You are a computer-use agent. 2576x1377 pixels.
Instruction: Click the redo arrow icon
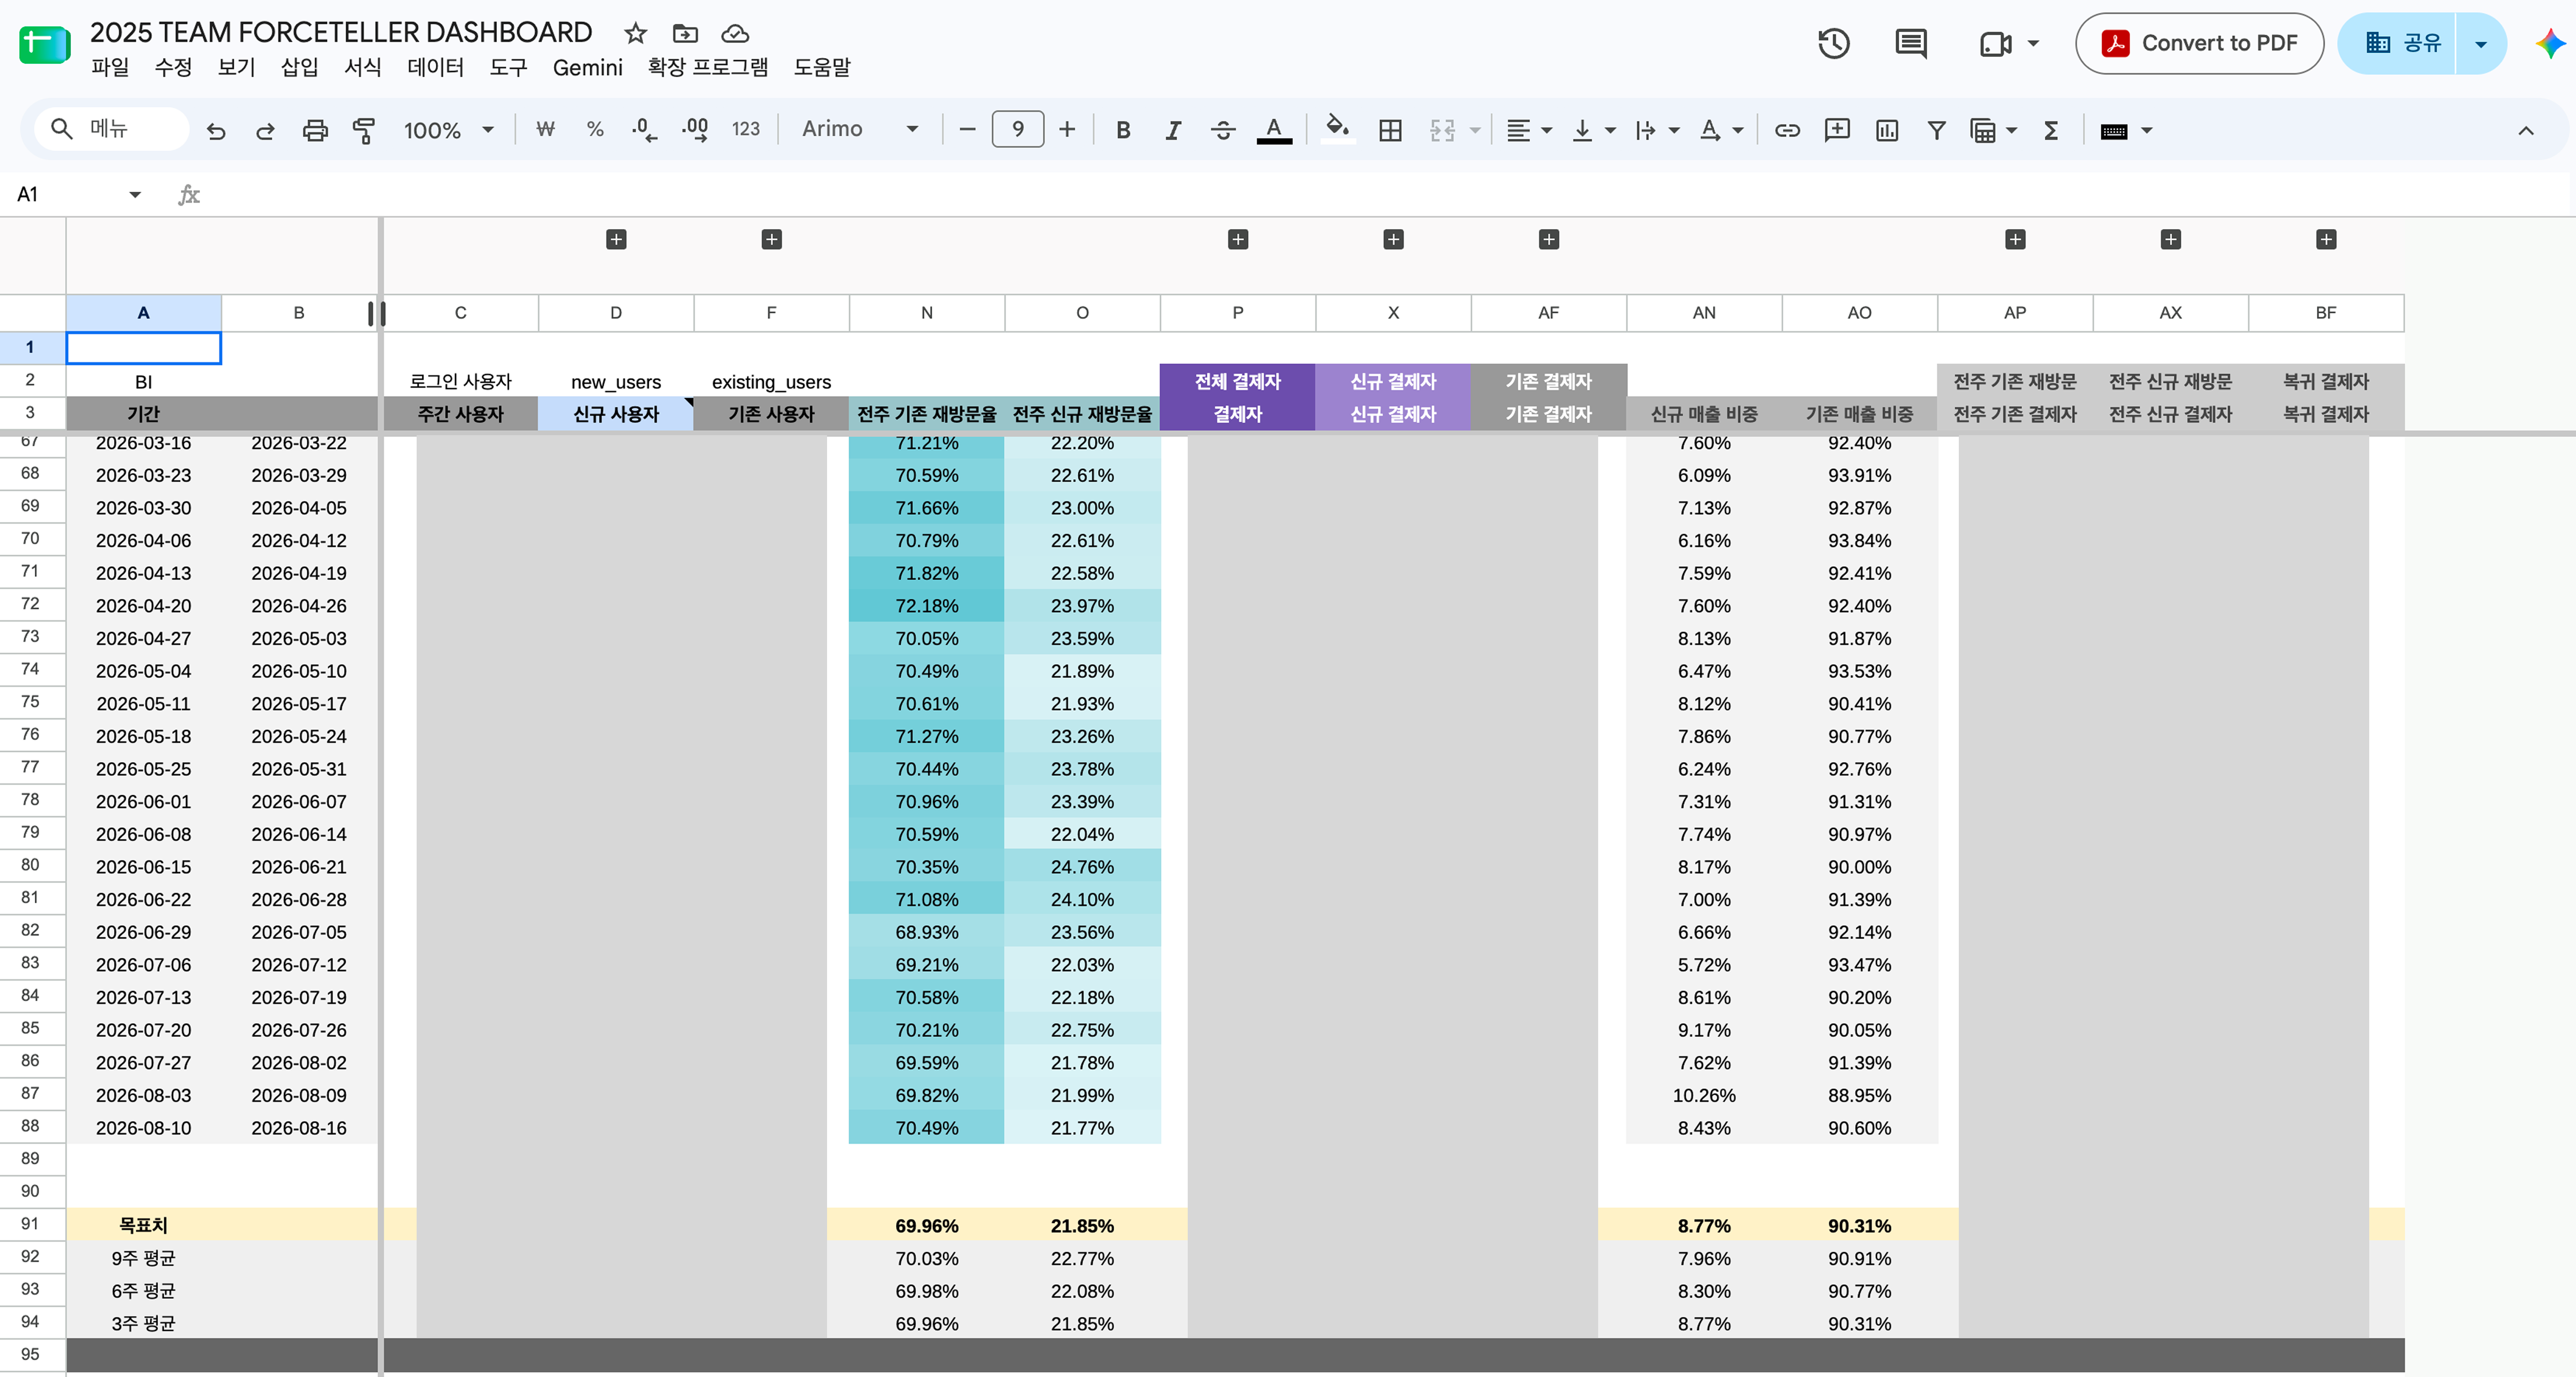265,130
